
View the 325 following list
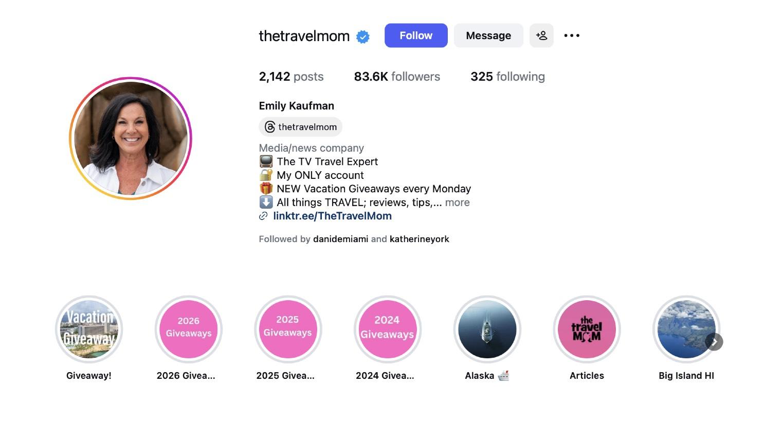tap(507, 77)
